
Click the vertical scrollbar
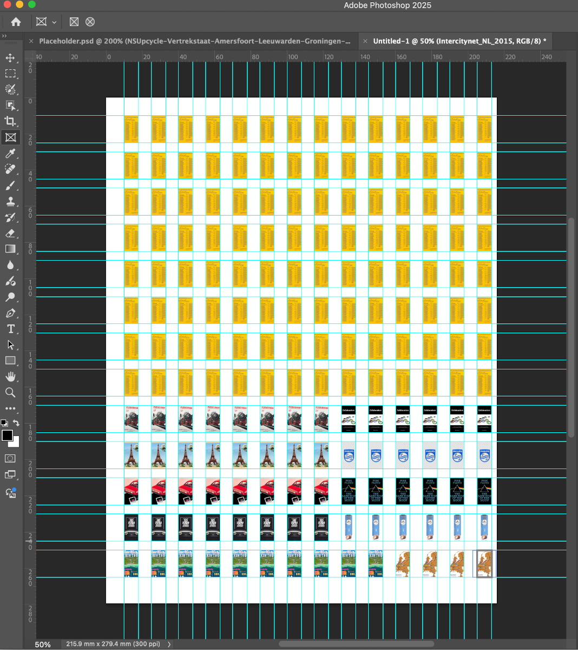(x=571, y=327)
